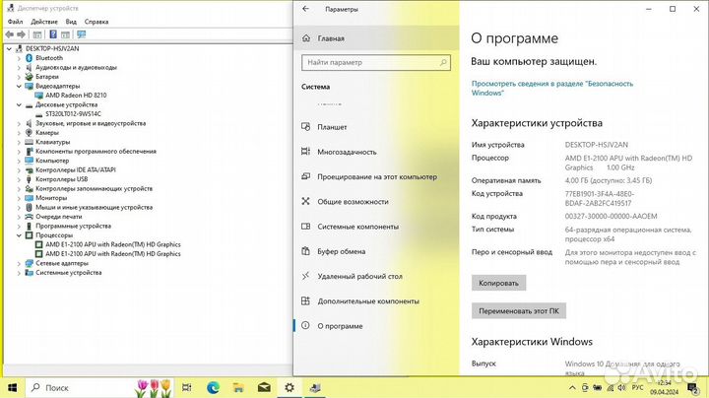This screenshot has width=709, height=398.
Task: Open Task View from taskbar
Action: pyautogui.click(x=186, y=387)
